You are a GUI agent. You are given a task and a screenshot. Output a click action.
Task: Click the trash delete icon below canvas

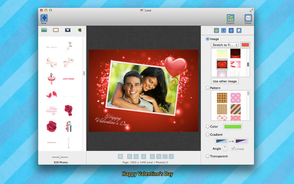tap(121, 156)
